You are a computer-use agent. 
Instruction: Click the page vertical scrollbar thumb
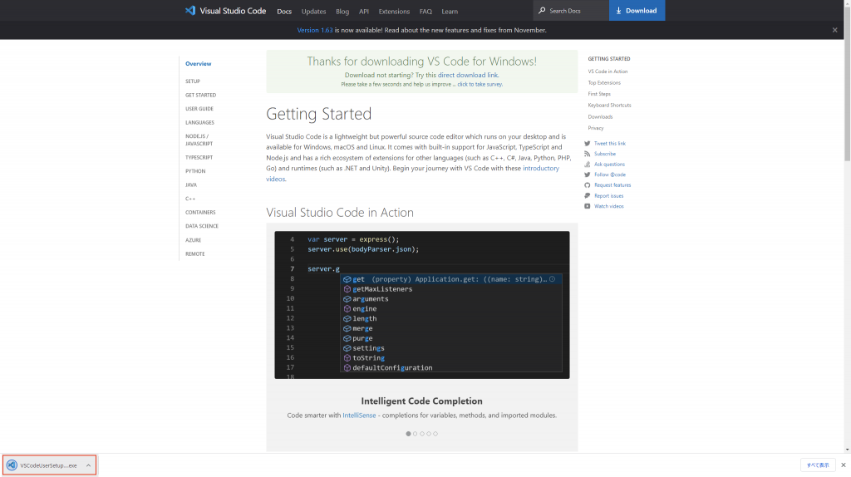point(847,84)
